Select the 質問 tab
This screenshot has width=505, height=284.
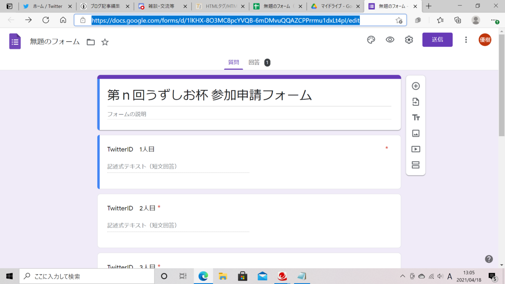234,62
